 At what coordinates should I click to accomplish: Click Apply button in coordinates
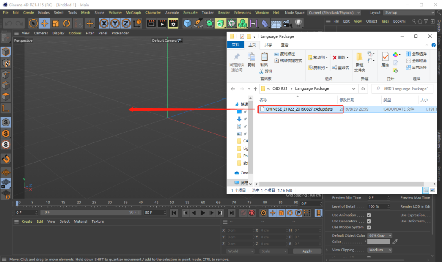[307, 251]
